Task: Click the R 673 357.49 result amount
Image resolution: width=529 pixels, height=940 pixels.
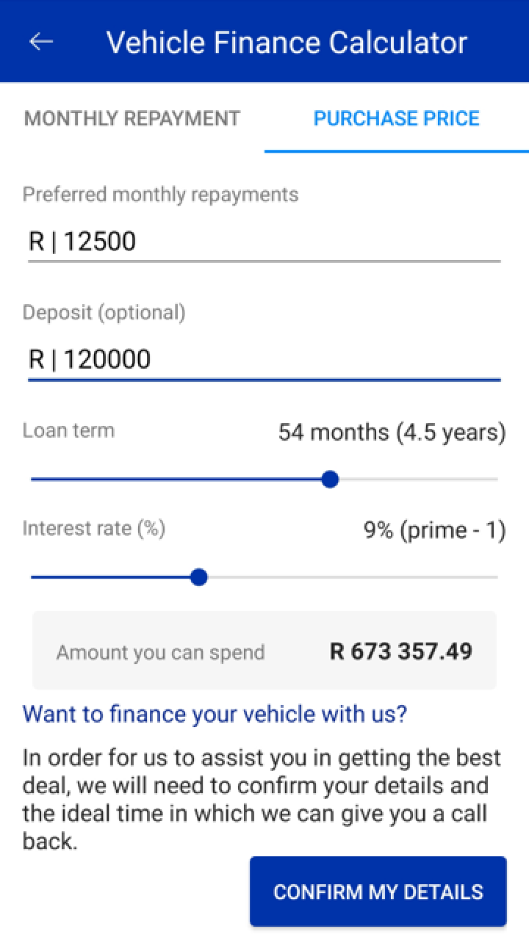Action: [x=401, y=651]
